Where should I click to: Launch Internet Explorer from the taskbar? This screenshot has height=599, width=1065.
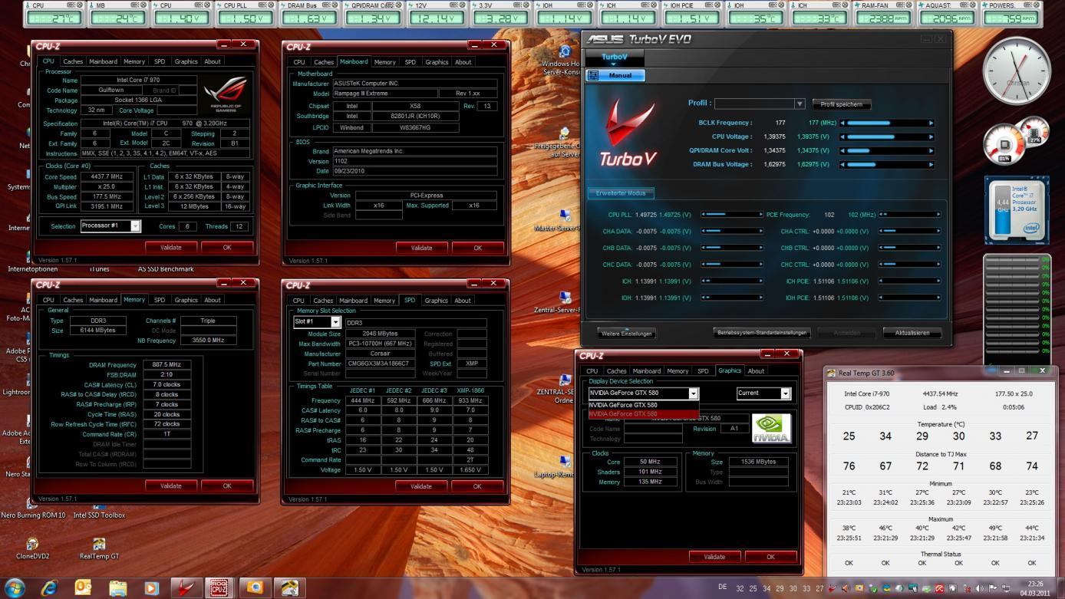point(48,588)
